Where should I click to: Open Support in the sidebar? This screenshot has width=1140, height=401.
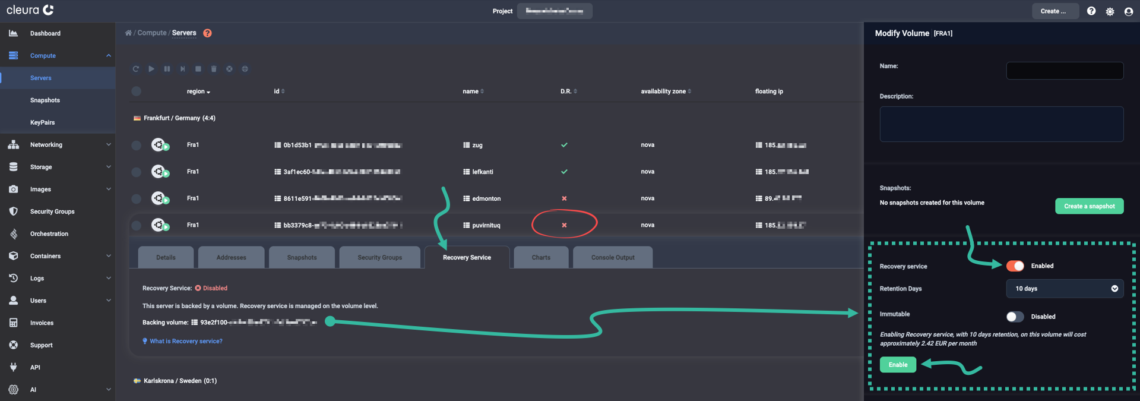[41, 345]
